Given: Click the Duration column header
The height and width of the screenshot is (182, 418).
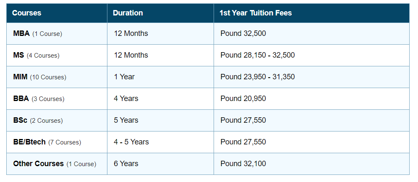Looking at the screenshot, I should [x=128, y=13].
